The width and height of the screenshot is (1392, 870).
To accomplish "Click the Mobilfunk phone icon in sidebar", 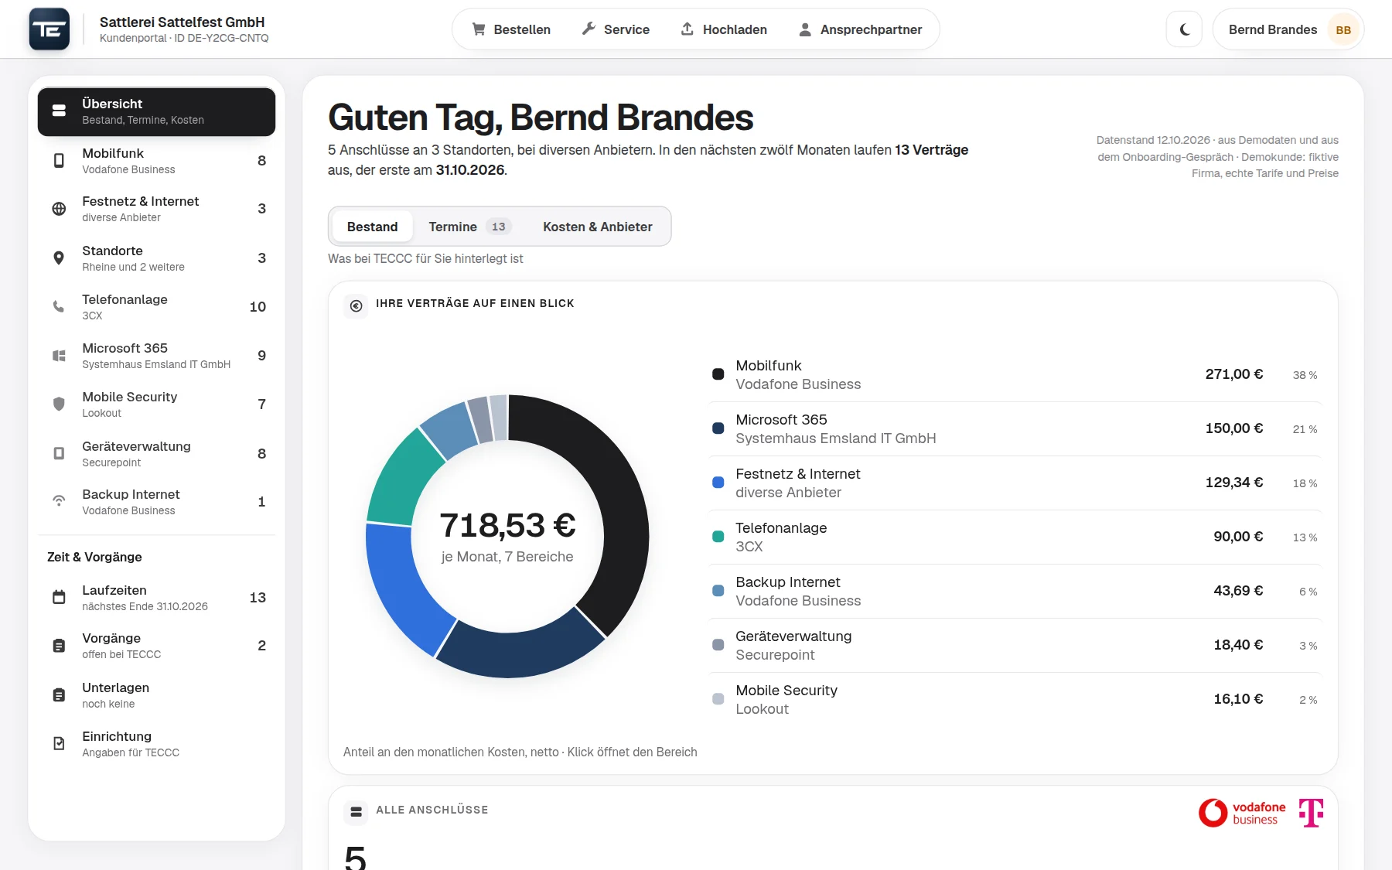I will tap(59, 161).
